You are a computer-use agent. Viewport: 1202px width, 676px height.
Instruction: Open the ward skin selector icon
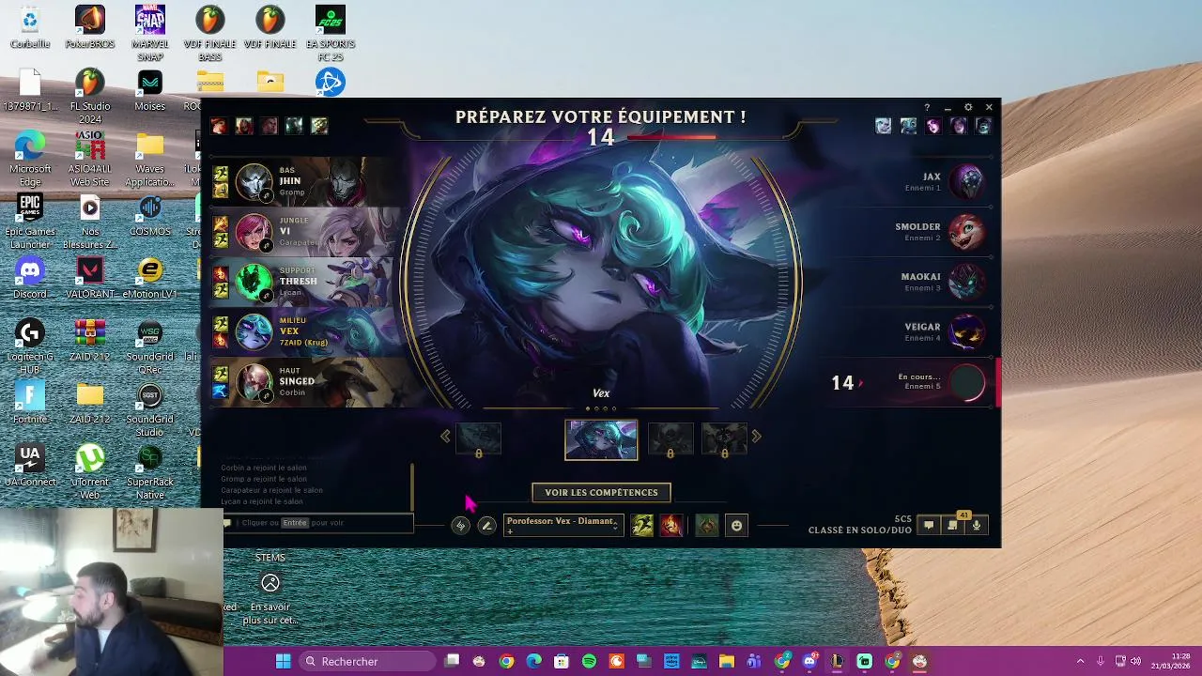[x=707, y=526]
